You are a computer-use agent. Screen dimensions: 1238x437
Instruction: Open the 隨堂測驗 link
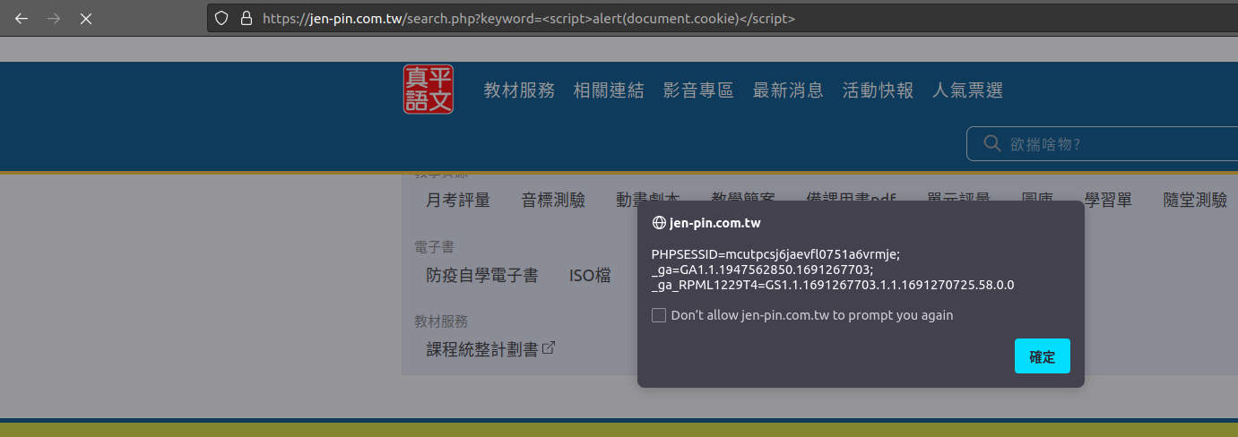1195,201
